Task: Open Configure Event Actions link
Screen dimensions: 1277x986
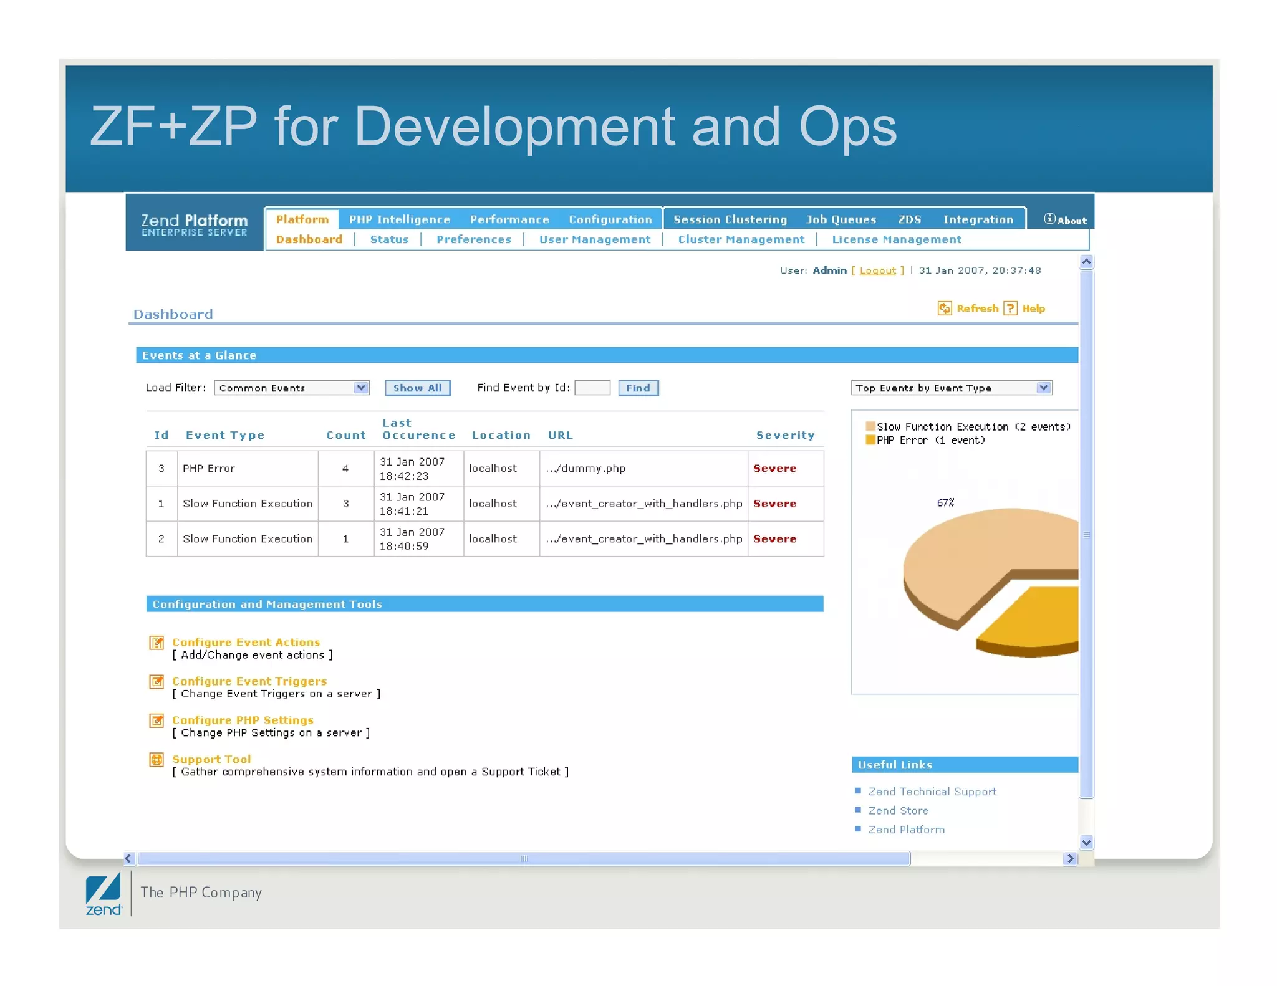Action: (x=246, y=642)
